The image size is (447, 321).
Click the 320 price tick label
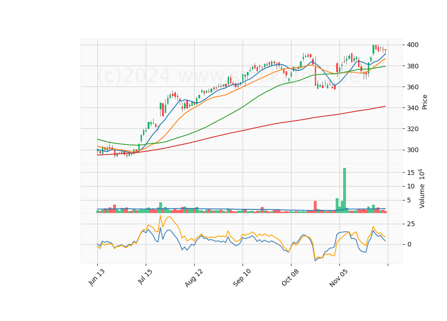point(413,129)
